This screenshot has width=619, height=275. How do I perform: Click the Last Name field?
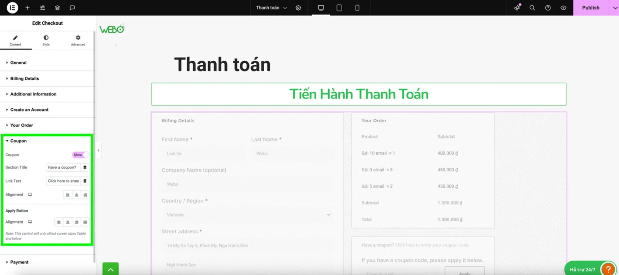[292, 154]
